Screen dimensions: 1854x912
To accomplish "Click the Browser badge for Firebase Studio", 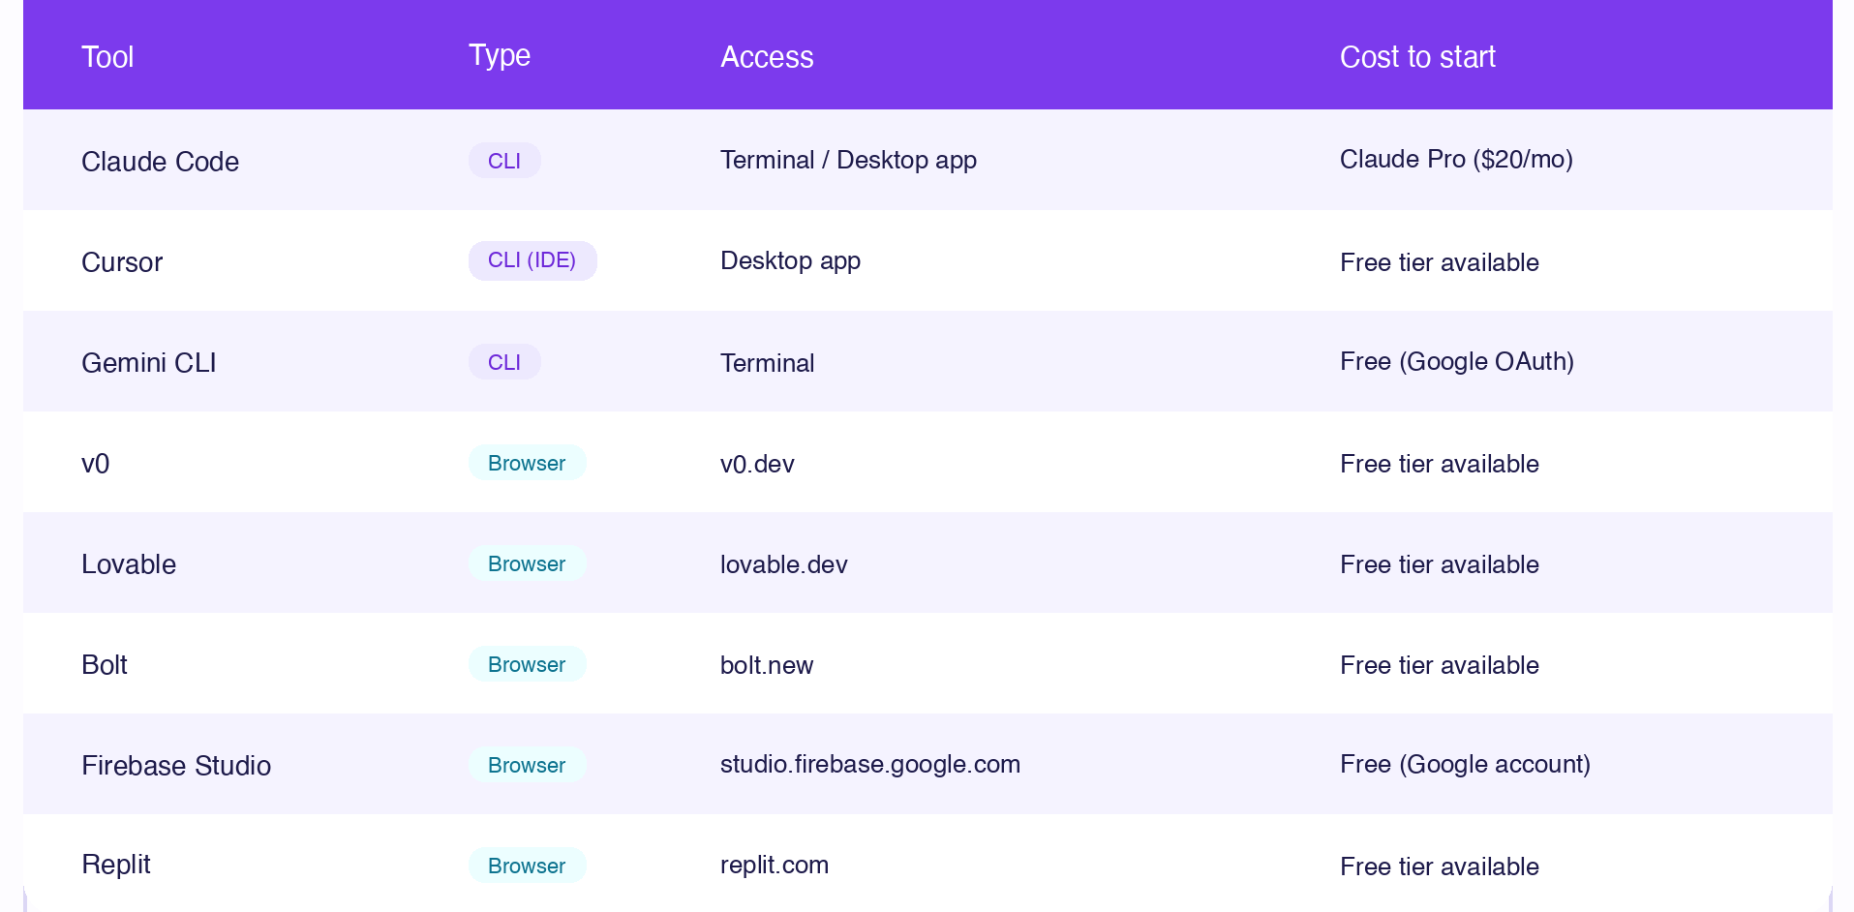I will pos(528,765).
